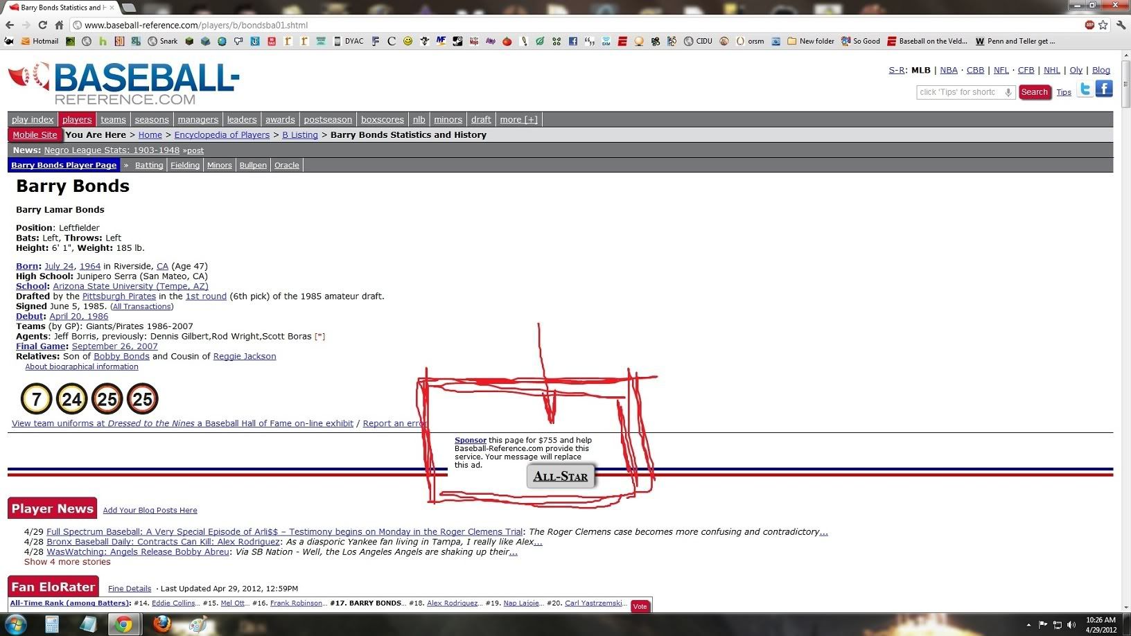Image resolution: width=1131 pixels, height=636 pixels.
Task: Open the Bobby Bonds relative link
Action: point(121,357)
